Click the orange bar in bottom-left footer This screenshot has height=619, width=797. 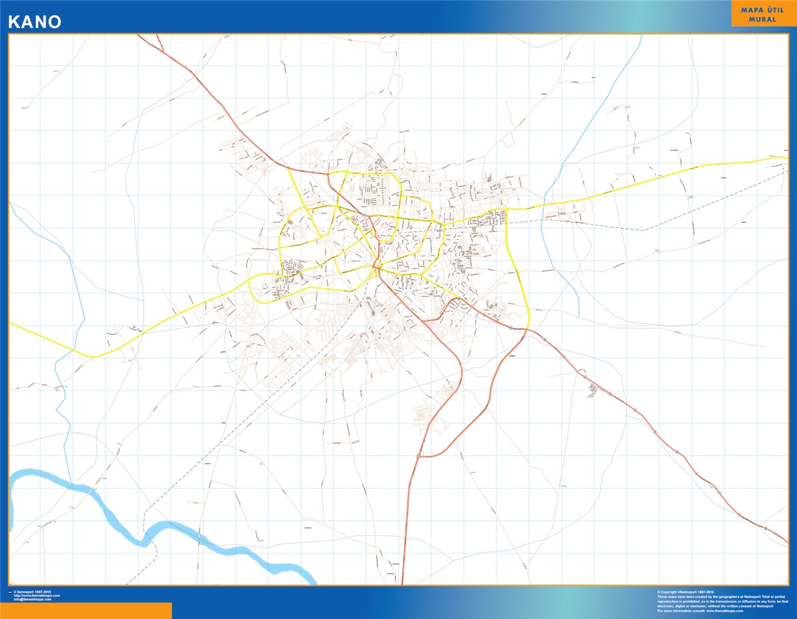86,611
